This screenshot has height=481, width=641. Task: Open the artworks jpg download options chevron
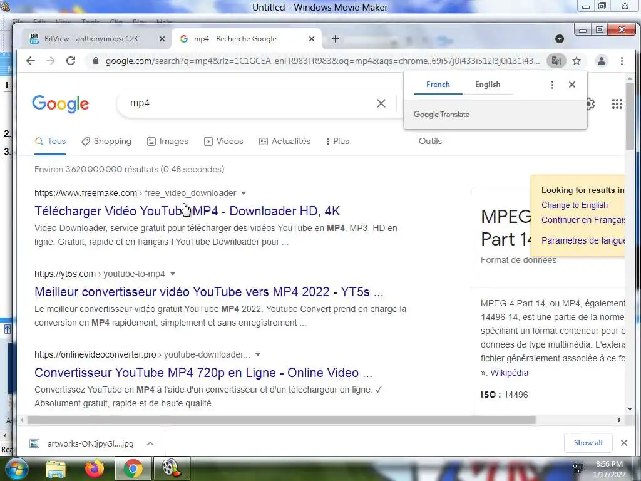click(150, 443)
